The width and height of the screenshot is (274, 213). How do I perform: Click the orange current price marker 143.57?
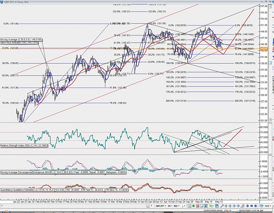click(264, 49)
